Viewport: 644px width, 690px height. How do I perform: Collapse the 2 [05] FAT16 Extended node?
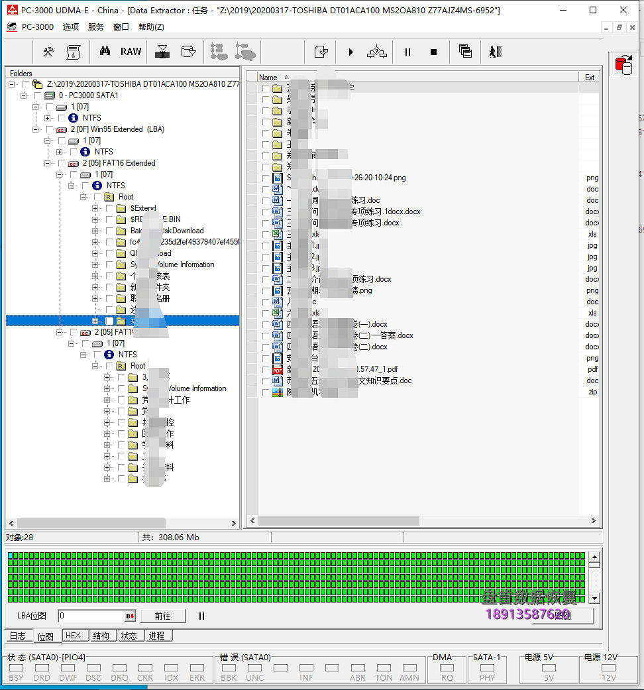tap(47, 163)
